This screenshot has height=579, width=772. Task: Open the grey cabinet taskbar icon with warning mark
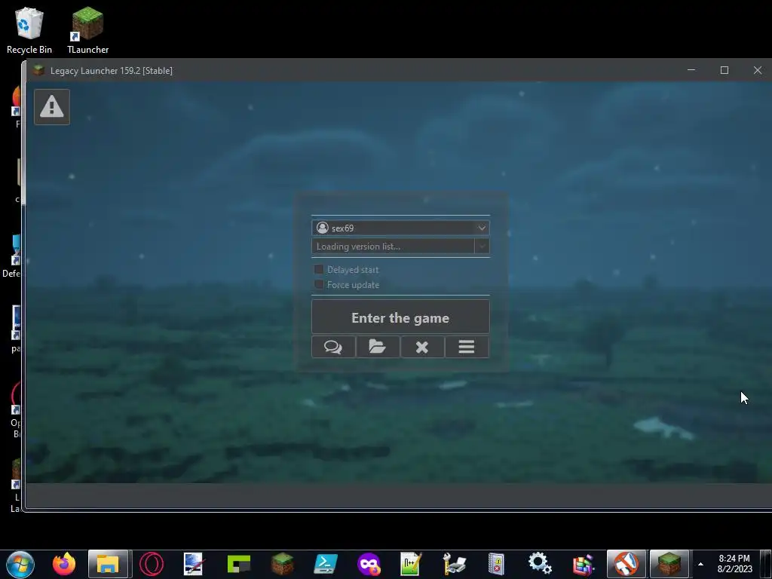point(496,564)
